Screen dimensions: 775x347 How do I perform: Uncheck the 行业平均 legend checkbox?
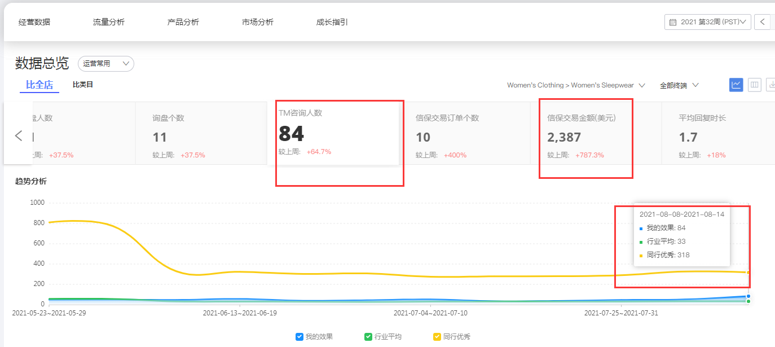pos(368,337)
